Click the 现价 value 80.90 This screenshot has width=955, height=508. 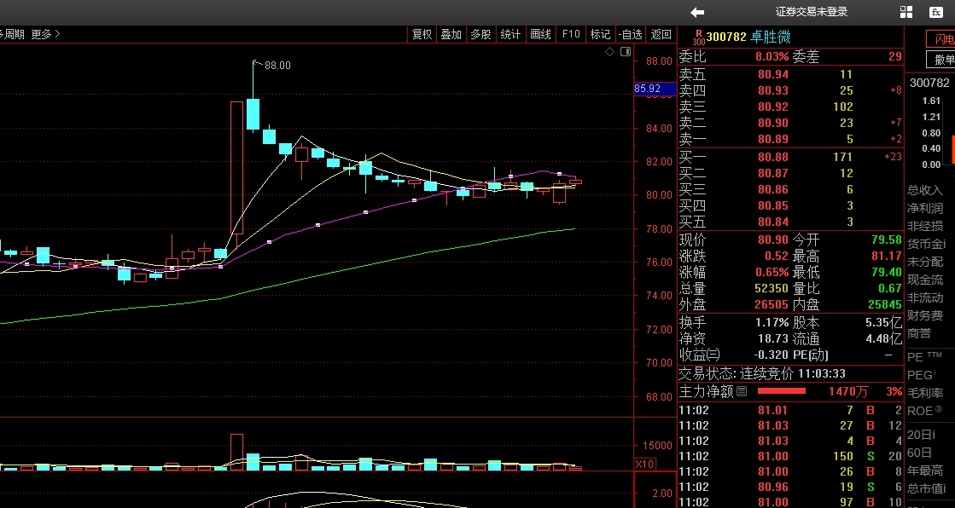[773, 240]
